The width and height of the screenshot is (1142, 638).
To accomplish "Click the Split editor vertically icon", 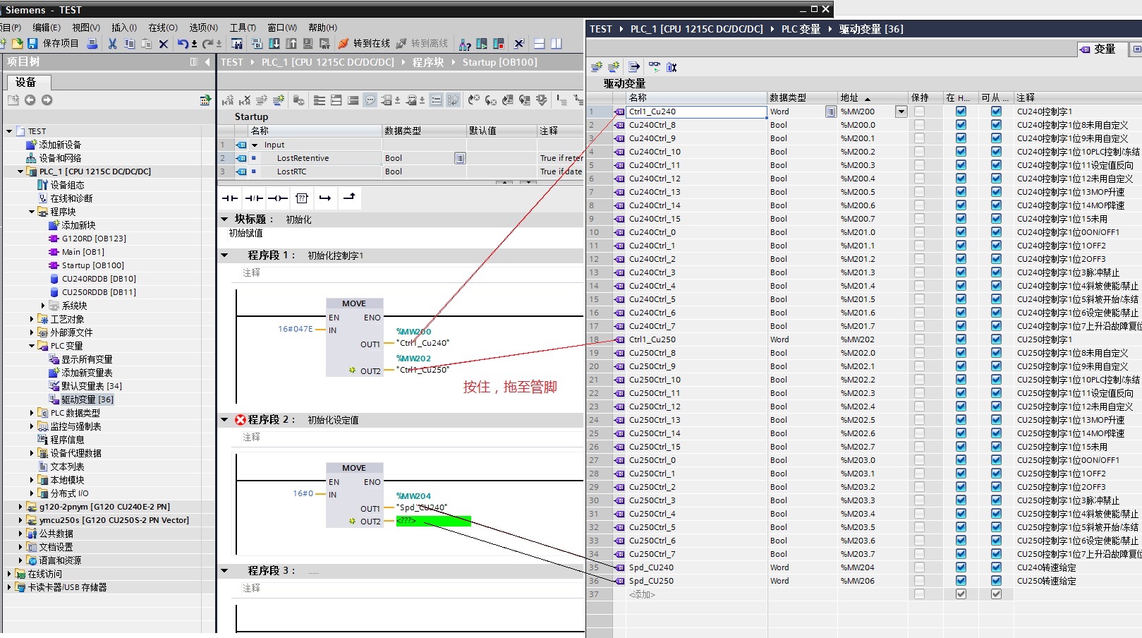I will point(557,44).
